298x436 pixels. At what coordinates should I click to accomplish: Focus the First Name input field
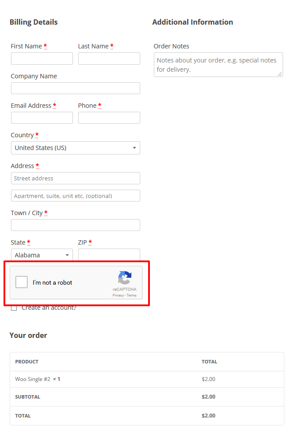point(42,59)
